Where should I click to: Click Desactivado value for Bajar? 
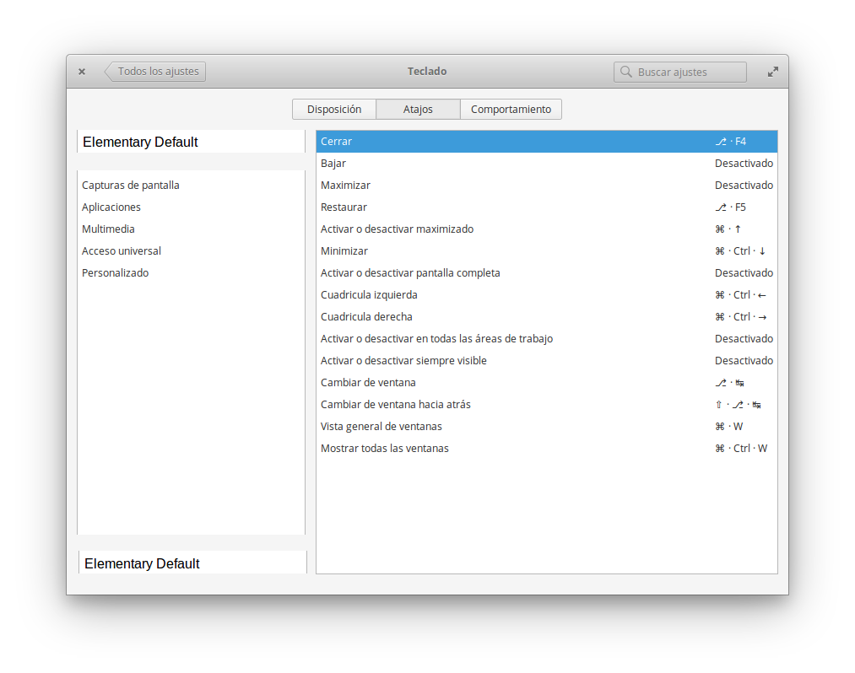click(744, 164)
